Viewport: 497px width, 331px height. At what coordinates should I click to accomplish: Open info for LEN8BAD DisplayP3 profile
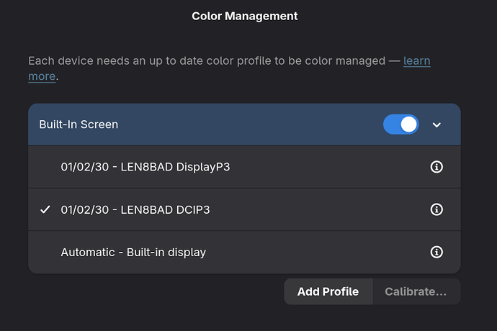pyautogui.click(x=436, y=167)
